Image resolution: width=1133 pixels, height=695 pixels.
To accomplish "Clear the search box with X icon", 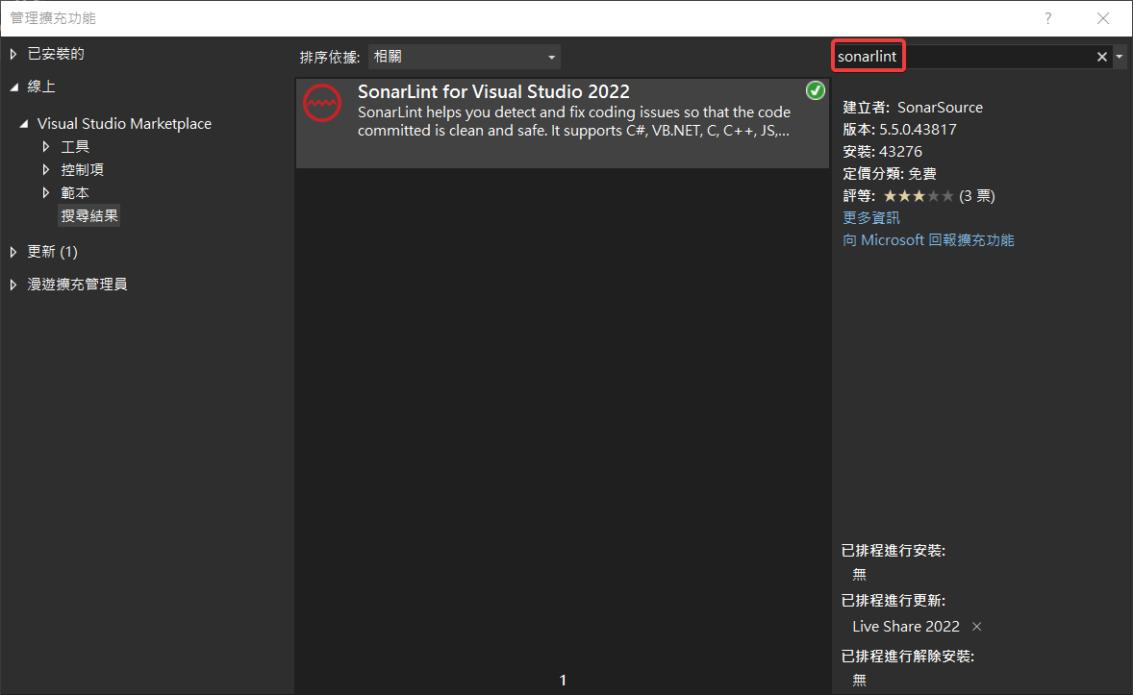I will point(1102,57).
